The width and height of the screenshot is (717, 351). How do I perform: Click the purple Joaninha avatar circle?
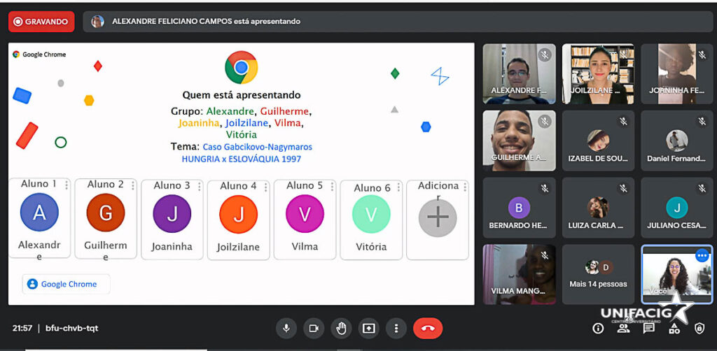pos(172,213)
